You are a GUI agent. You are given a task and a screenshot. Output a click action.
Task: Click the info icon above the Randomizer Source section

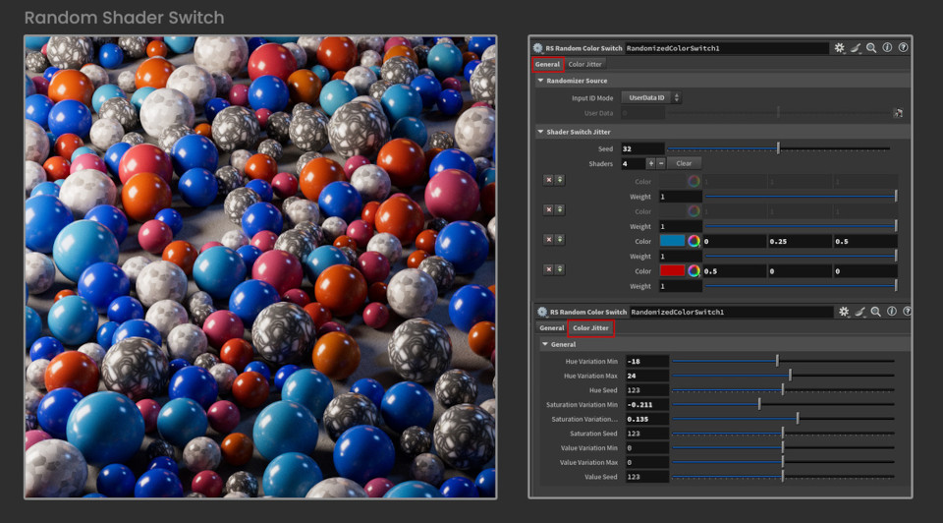pos(887,47)
